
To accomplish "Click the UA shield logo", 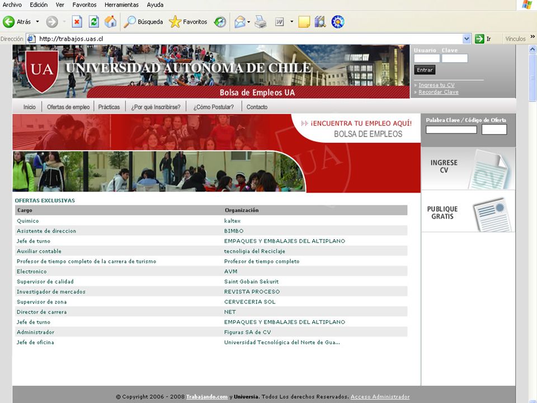I will coord(42,71).
